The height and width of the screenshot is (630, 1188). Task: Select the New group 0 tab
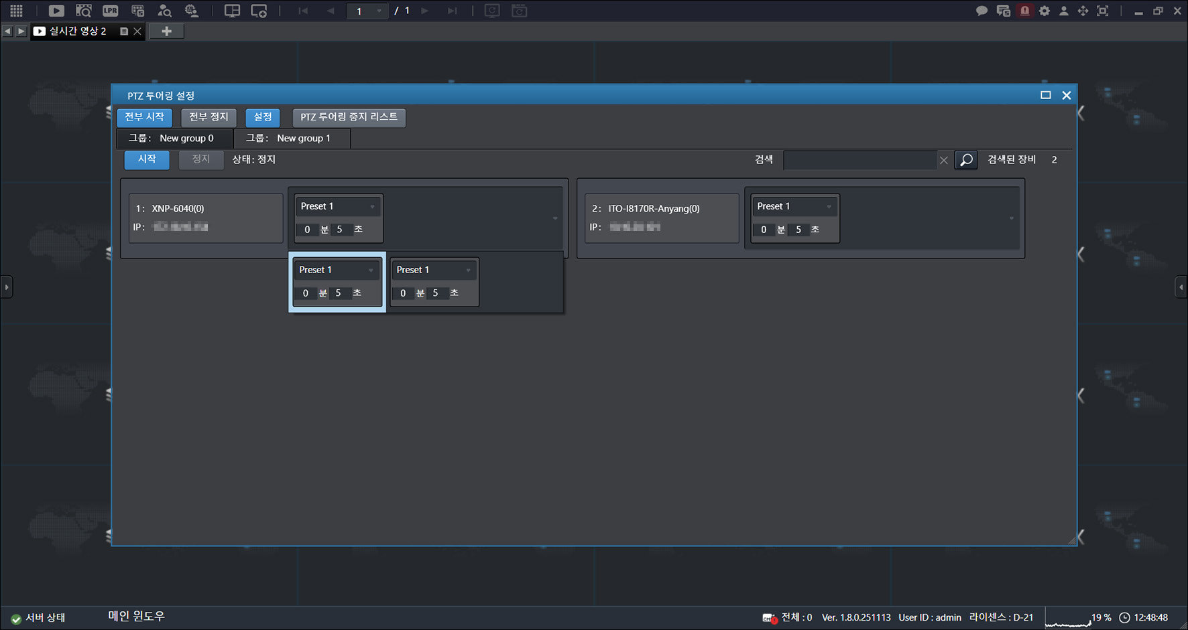175,139
